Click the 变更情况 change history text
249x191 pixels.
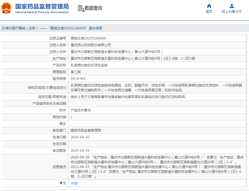click(x=157, y=167)
